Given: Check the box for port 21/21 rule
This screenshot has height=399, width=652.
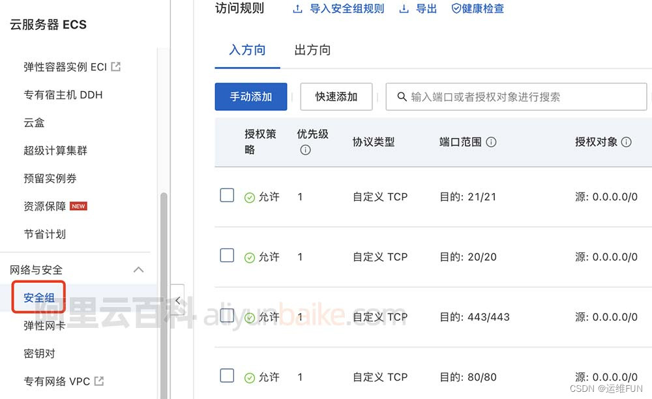Looking at the screenshot, I should (227, 195).
